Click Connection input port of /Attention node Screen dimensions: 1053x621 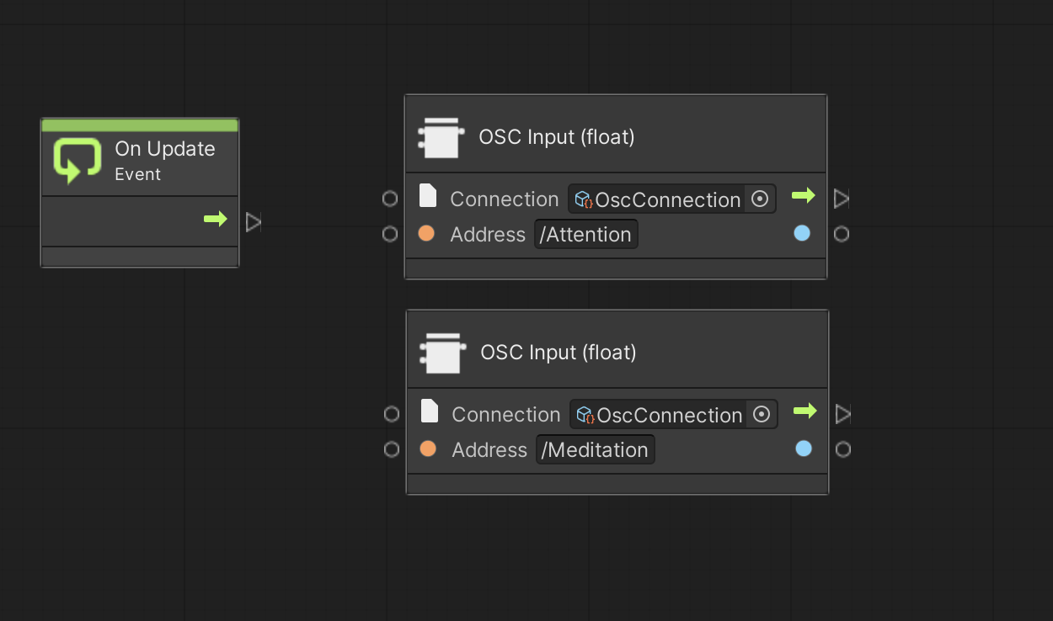click(x=389, y=199)
